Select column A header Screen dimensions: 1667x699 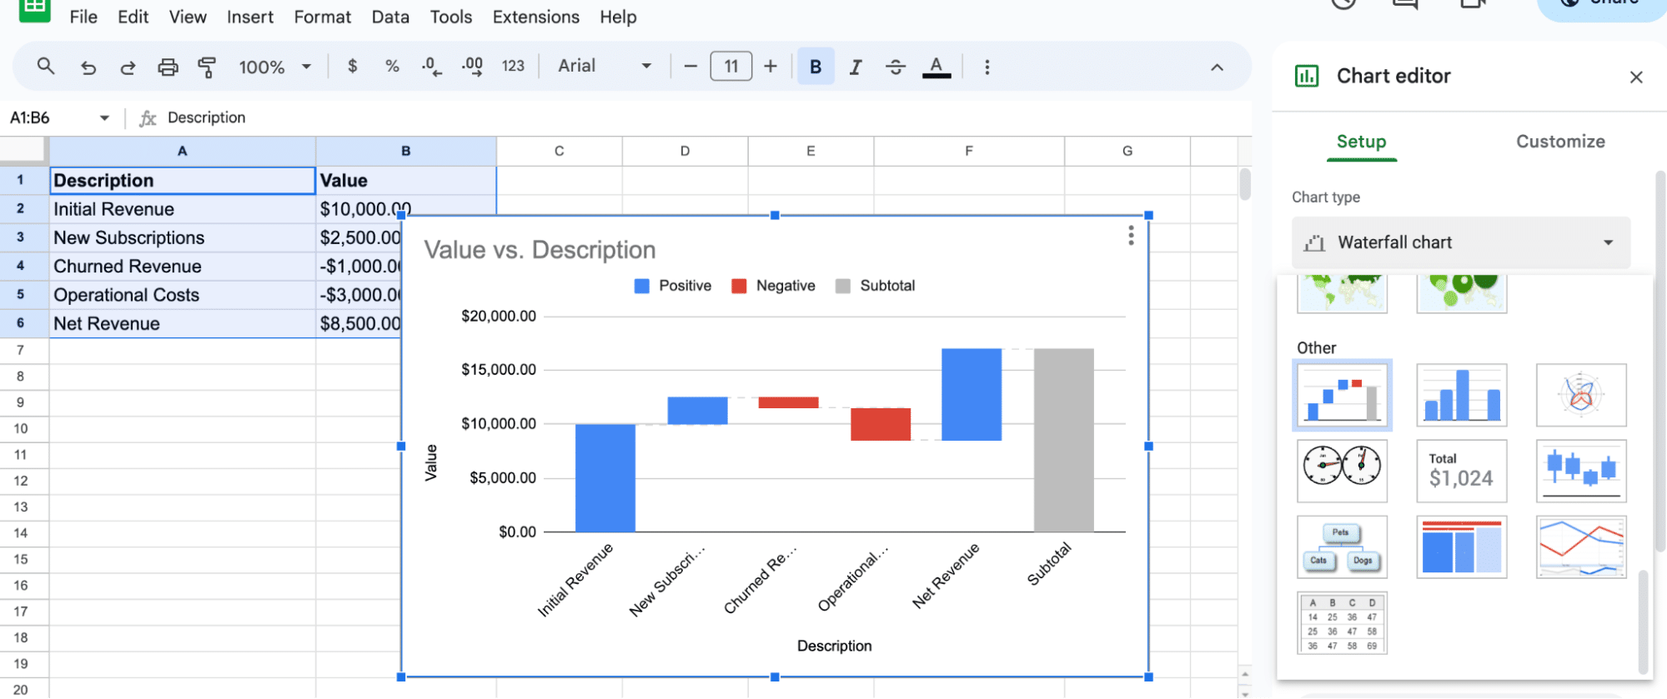pyautogui.click(x=182, y=151)
